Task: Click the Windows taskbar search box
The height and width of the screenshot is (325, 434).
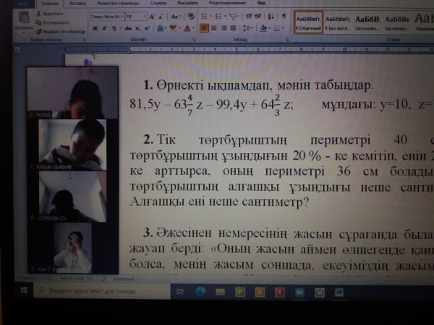Action: point(90,292)
